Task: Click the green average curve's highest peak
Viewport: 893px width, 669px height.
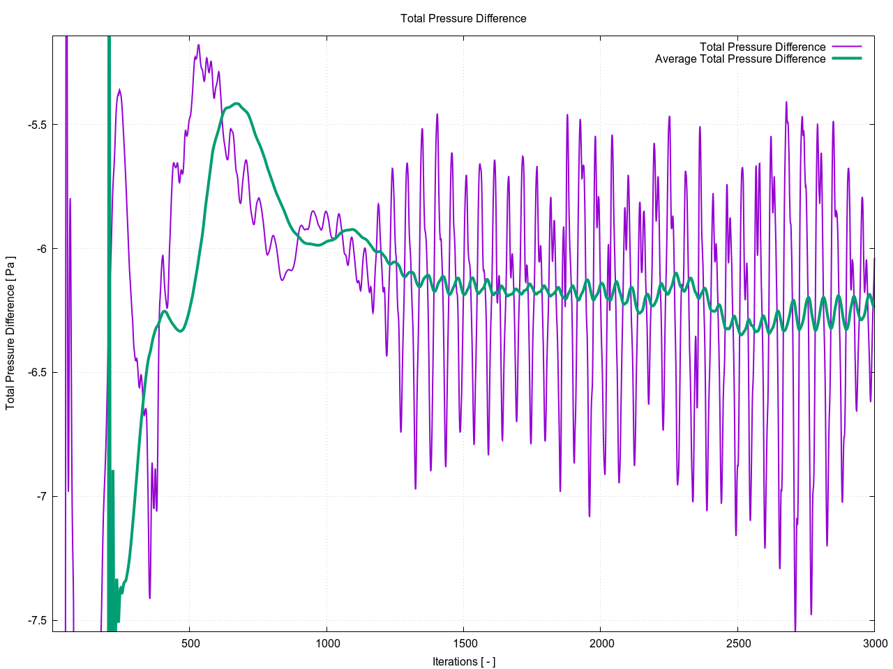Action: 237,103
